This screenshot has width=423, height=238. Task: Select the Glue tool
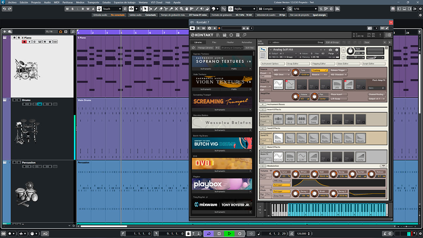[171, 8]
